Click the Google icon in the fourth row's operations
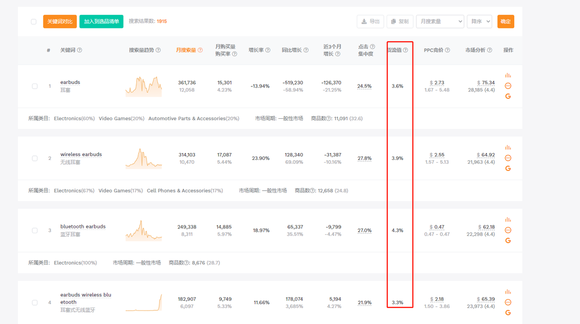The image size is (580, 324). click(508, 313)
